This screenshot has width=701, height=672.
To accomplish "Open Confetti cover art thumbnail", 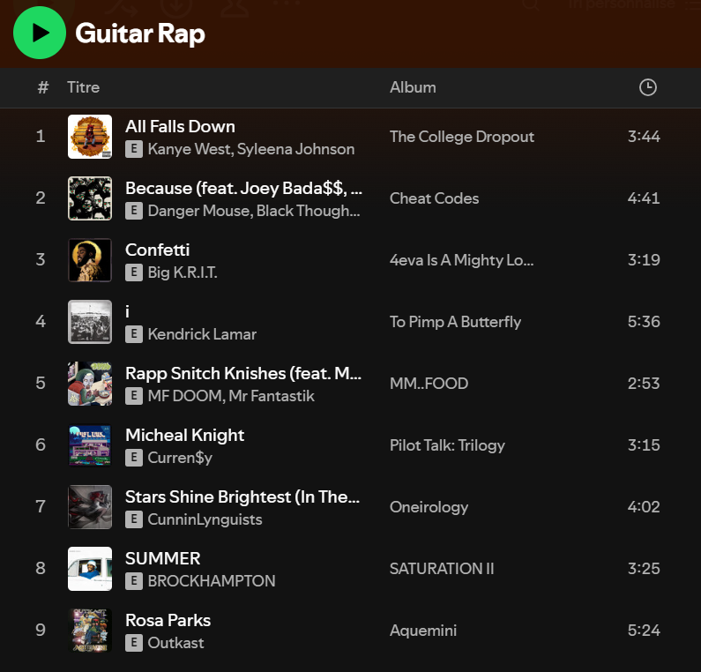I will 90,260.
